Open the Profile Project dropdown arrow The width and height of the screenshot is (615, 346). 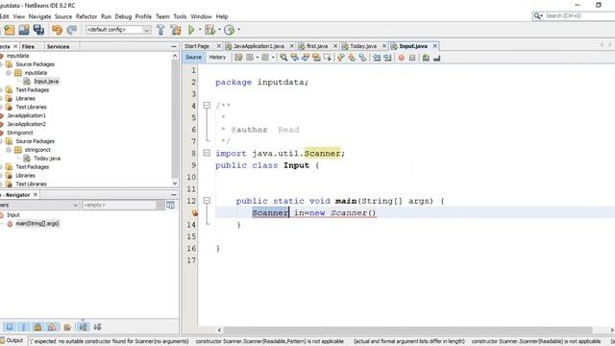(238, 30)
